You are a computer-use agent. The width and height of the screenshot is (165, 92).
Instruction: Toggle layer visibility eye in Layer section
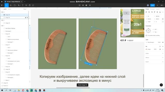(x=163, y=42)
